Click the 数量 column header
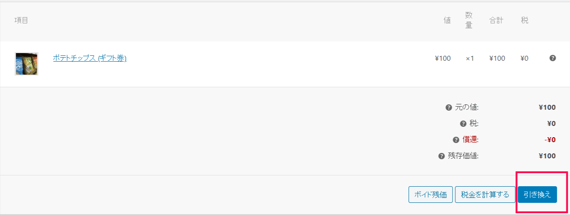This screenshot has width=570, height=215. point(469,21)
